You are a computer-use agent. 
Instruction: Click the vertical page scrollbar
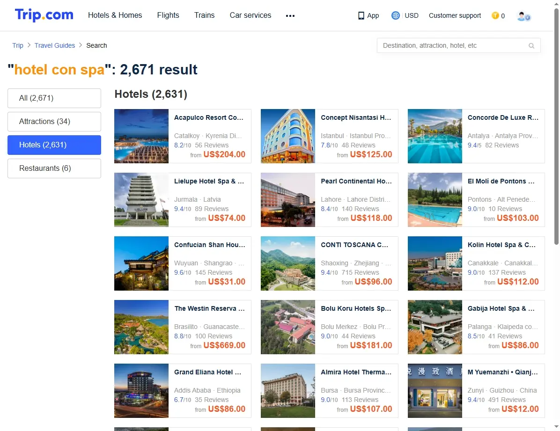coord(556,127)
